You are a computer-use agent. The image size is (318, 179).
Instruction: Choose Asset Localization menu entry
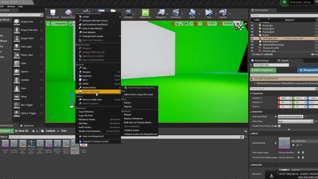click(98, 91)
